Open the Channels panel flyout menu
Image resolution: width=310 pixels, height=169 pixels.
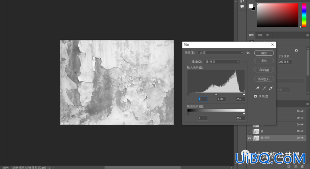307,104
